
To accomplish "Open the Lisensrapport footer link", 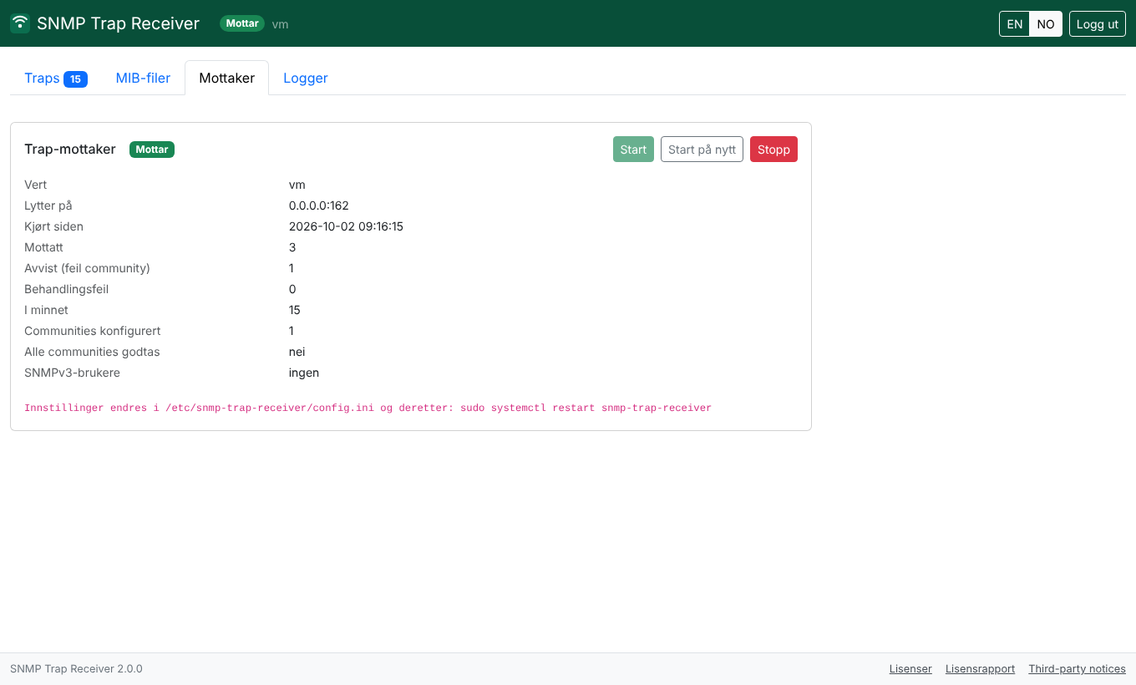I will [x=980, y=669].
